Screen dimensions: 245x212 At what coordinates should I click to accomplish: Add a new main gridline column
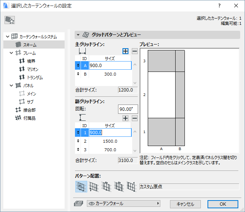pyautogui.click(x=125, y=51)
